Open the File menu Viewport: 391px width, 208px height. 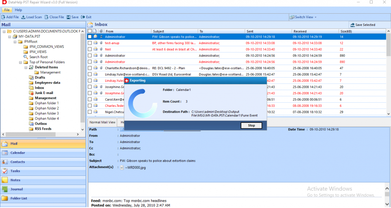7,10
